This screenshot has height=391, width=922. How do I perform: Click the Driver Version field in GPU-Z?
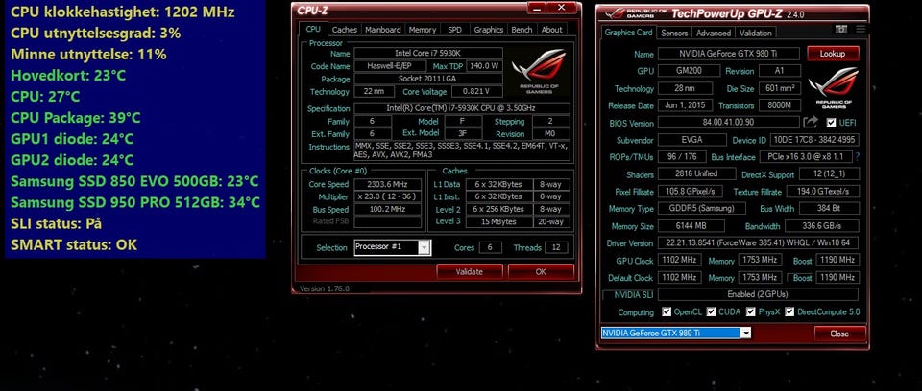tap(759, 242)
